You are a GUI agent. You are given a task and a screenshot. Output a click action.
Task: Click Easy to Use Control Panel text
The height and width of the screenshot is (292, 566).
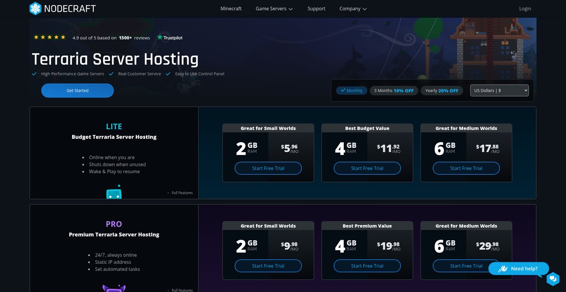(x=200, y=74)
